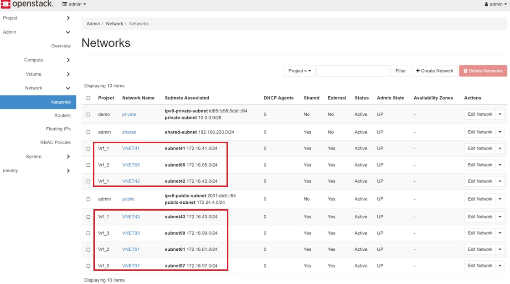The image size is (510, 284).
Task: Open actions dropdown arrow for VNET42
Action: pos(500,181)
